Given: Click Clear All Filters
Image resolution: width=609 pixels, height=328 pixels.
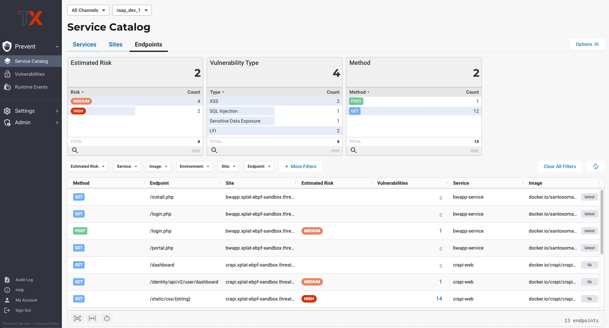Looking at the screenshot, I should [x=560, y=166].
